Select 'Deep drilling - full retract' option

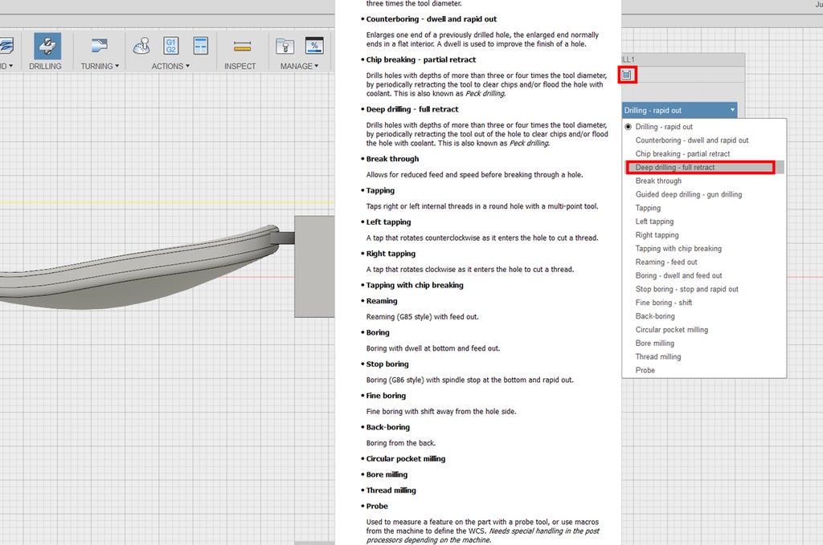click(x=704, y=167)
